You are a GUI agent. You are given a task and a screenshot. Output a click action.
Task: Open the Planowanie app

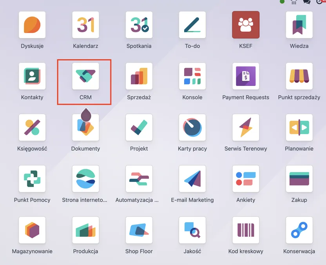[299, 127]
